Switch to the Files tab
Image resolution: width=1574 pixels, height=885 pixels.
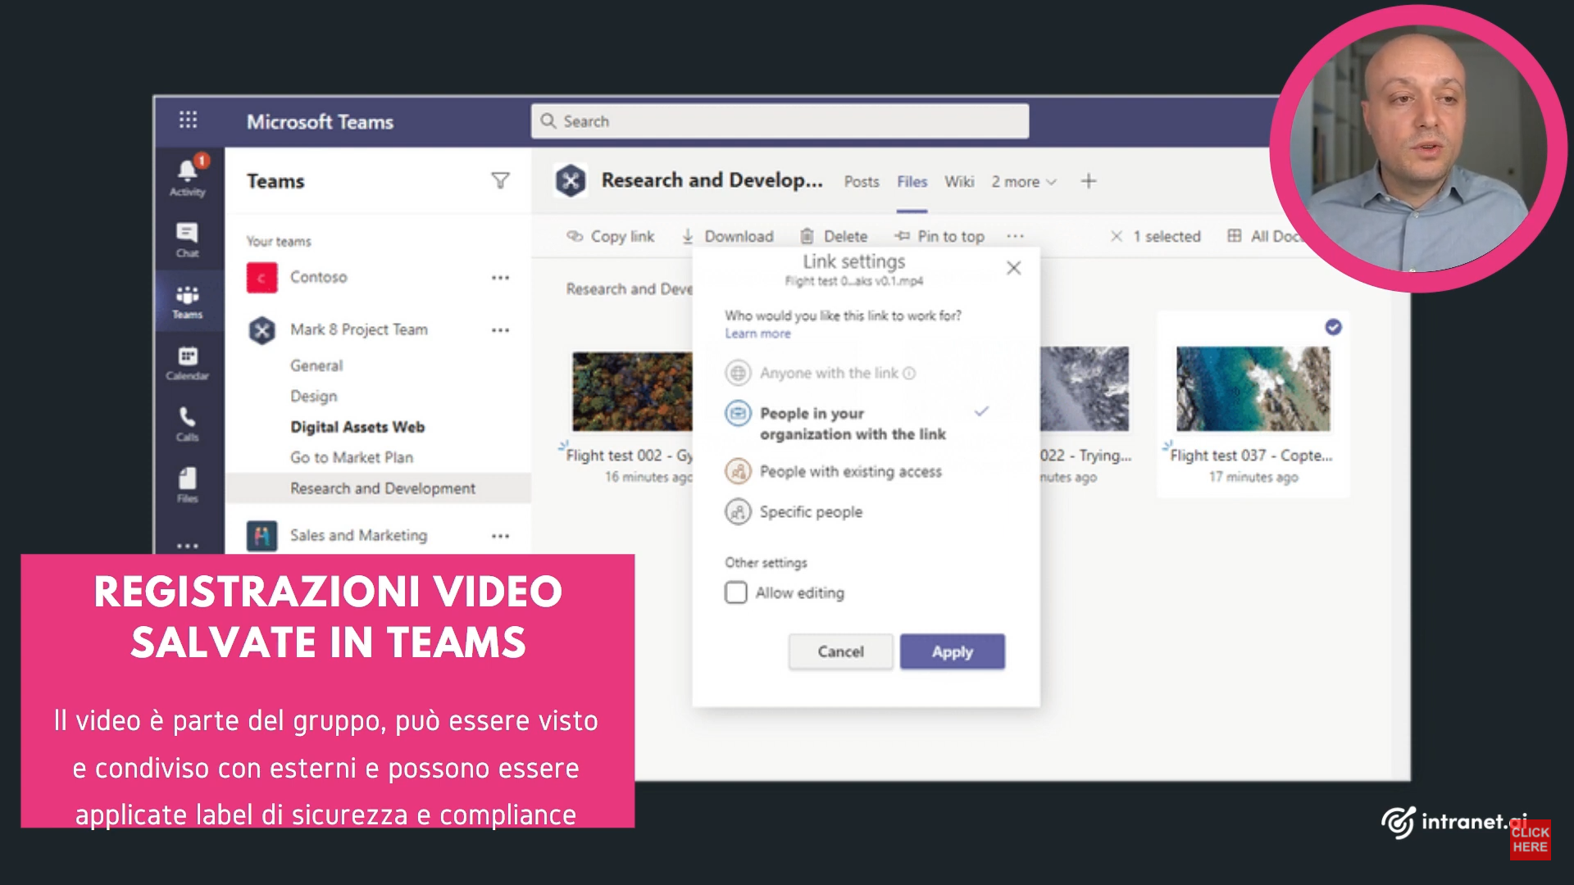912,182
